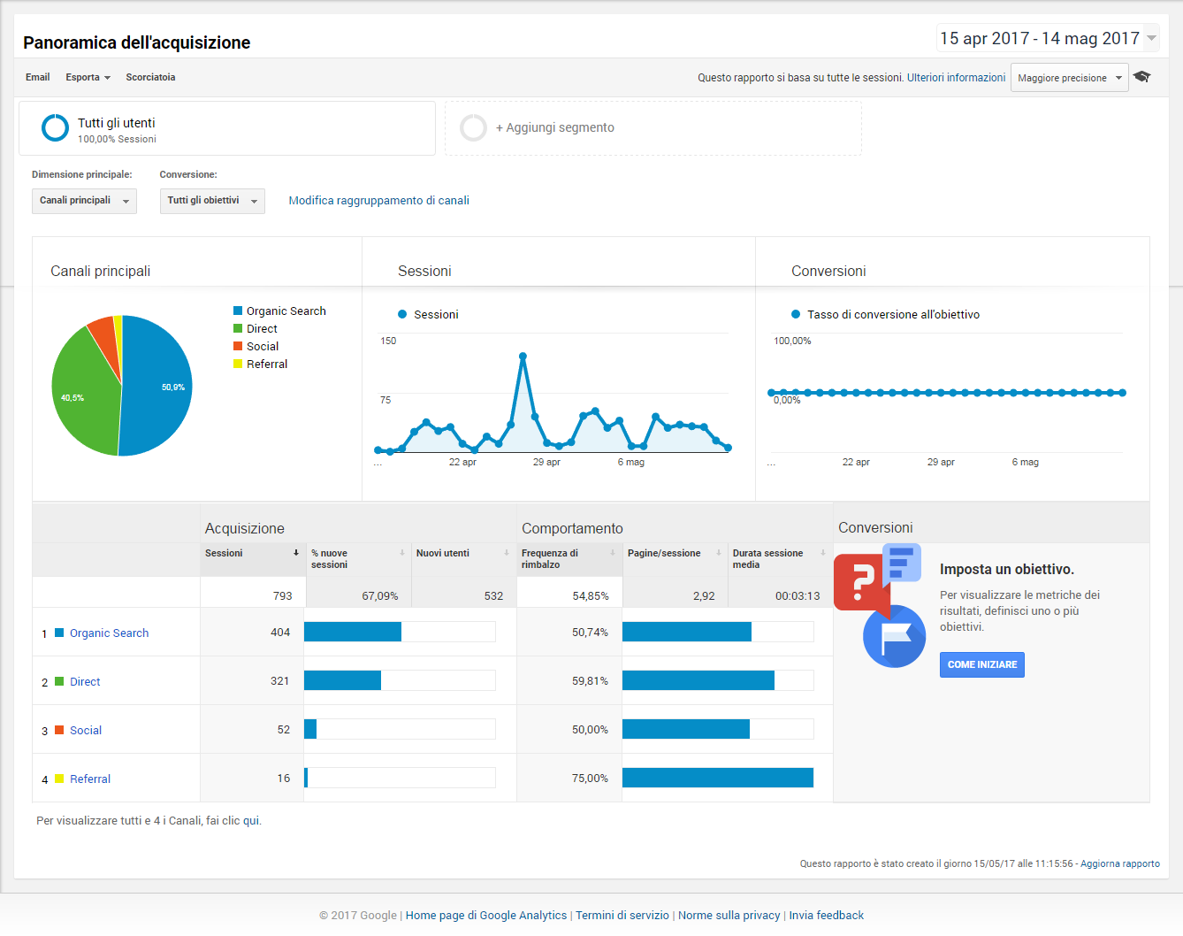Click the Tutti gli utenti segment circle icon
This screenshot has width=1183, height=936.
55,127
